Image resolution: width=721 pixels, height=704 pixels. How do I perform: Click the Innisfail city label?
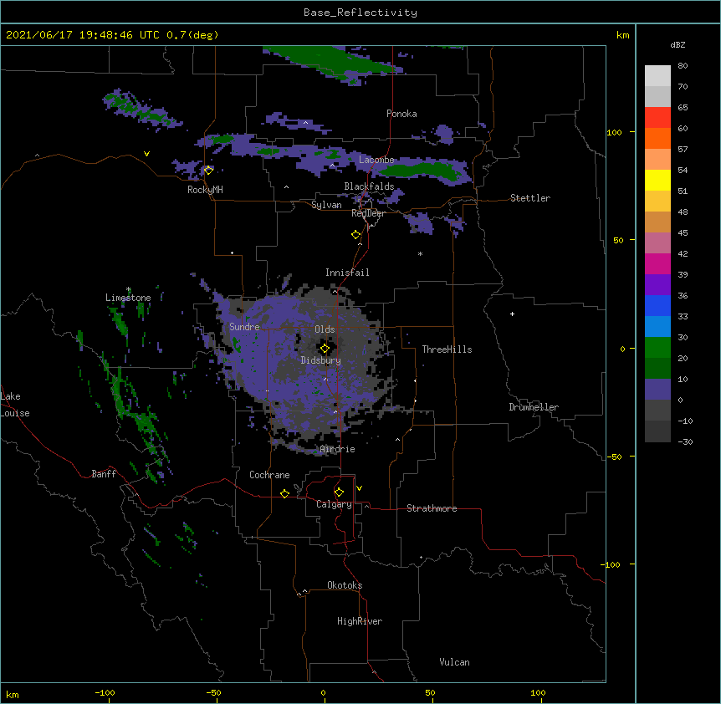[x=347, y=273]
